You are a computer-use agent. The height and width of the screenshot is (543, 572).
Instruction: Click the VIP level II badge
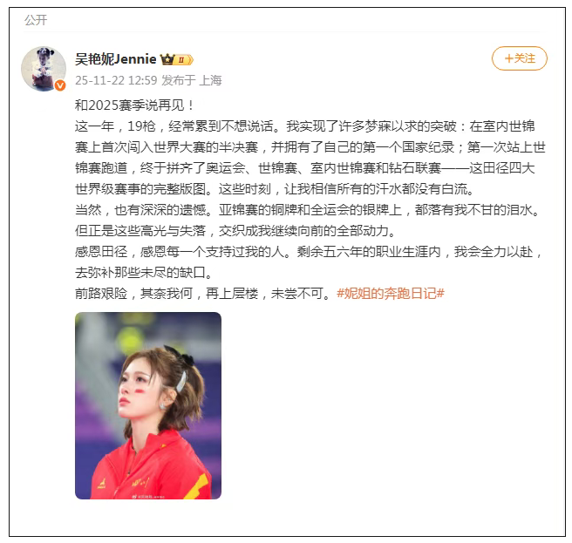point(184,59)
